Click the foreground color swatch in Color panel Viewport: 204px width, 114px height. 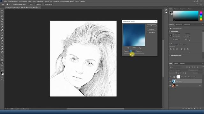(171, 13)
